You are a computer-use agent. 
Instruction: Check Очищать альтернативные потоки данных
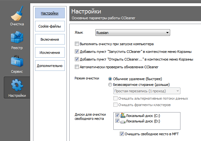115,98
